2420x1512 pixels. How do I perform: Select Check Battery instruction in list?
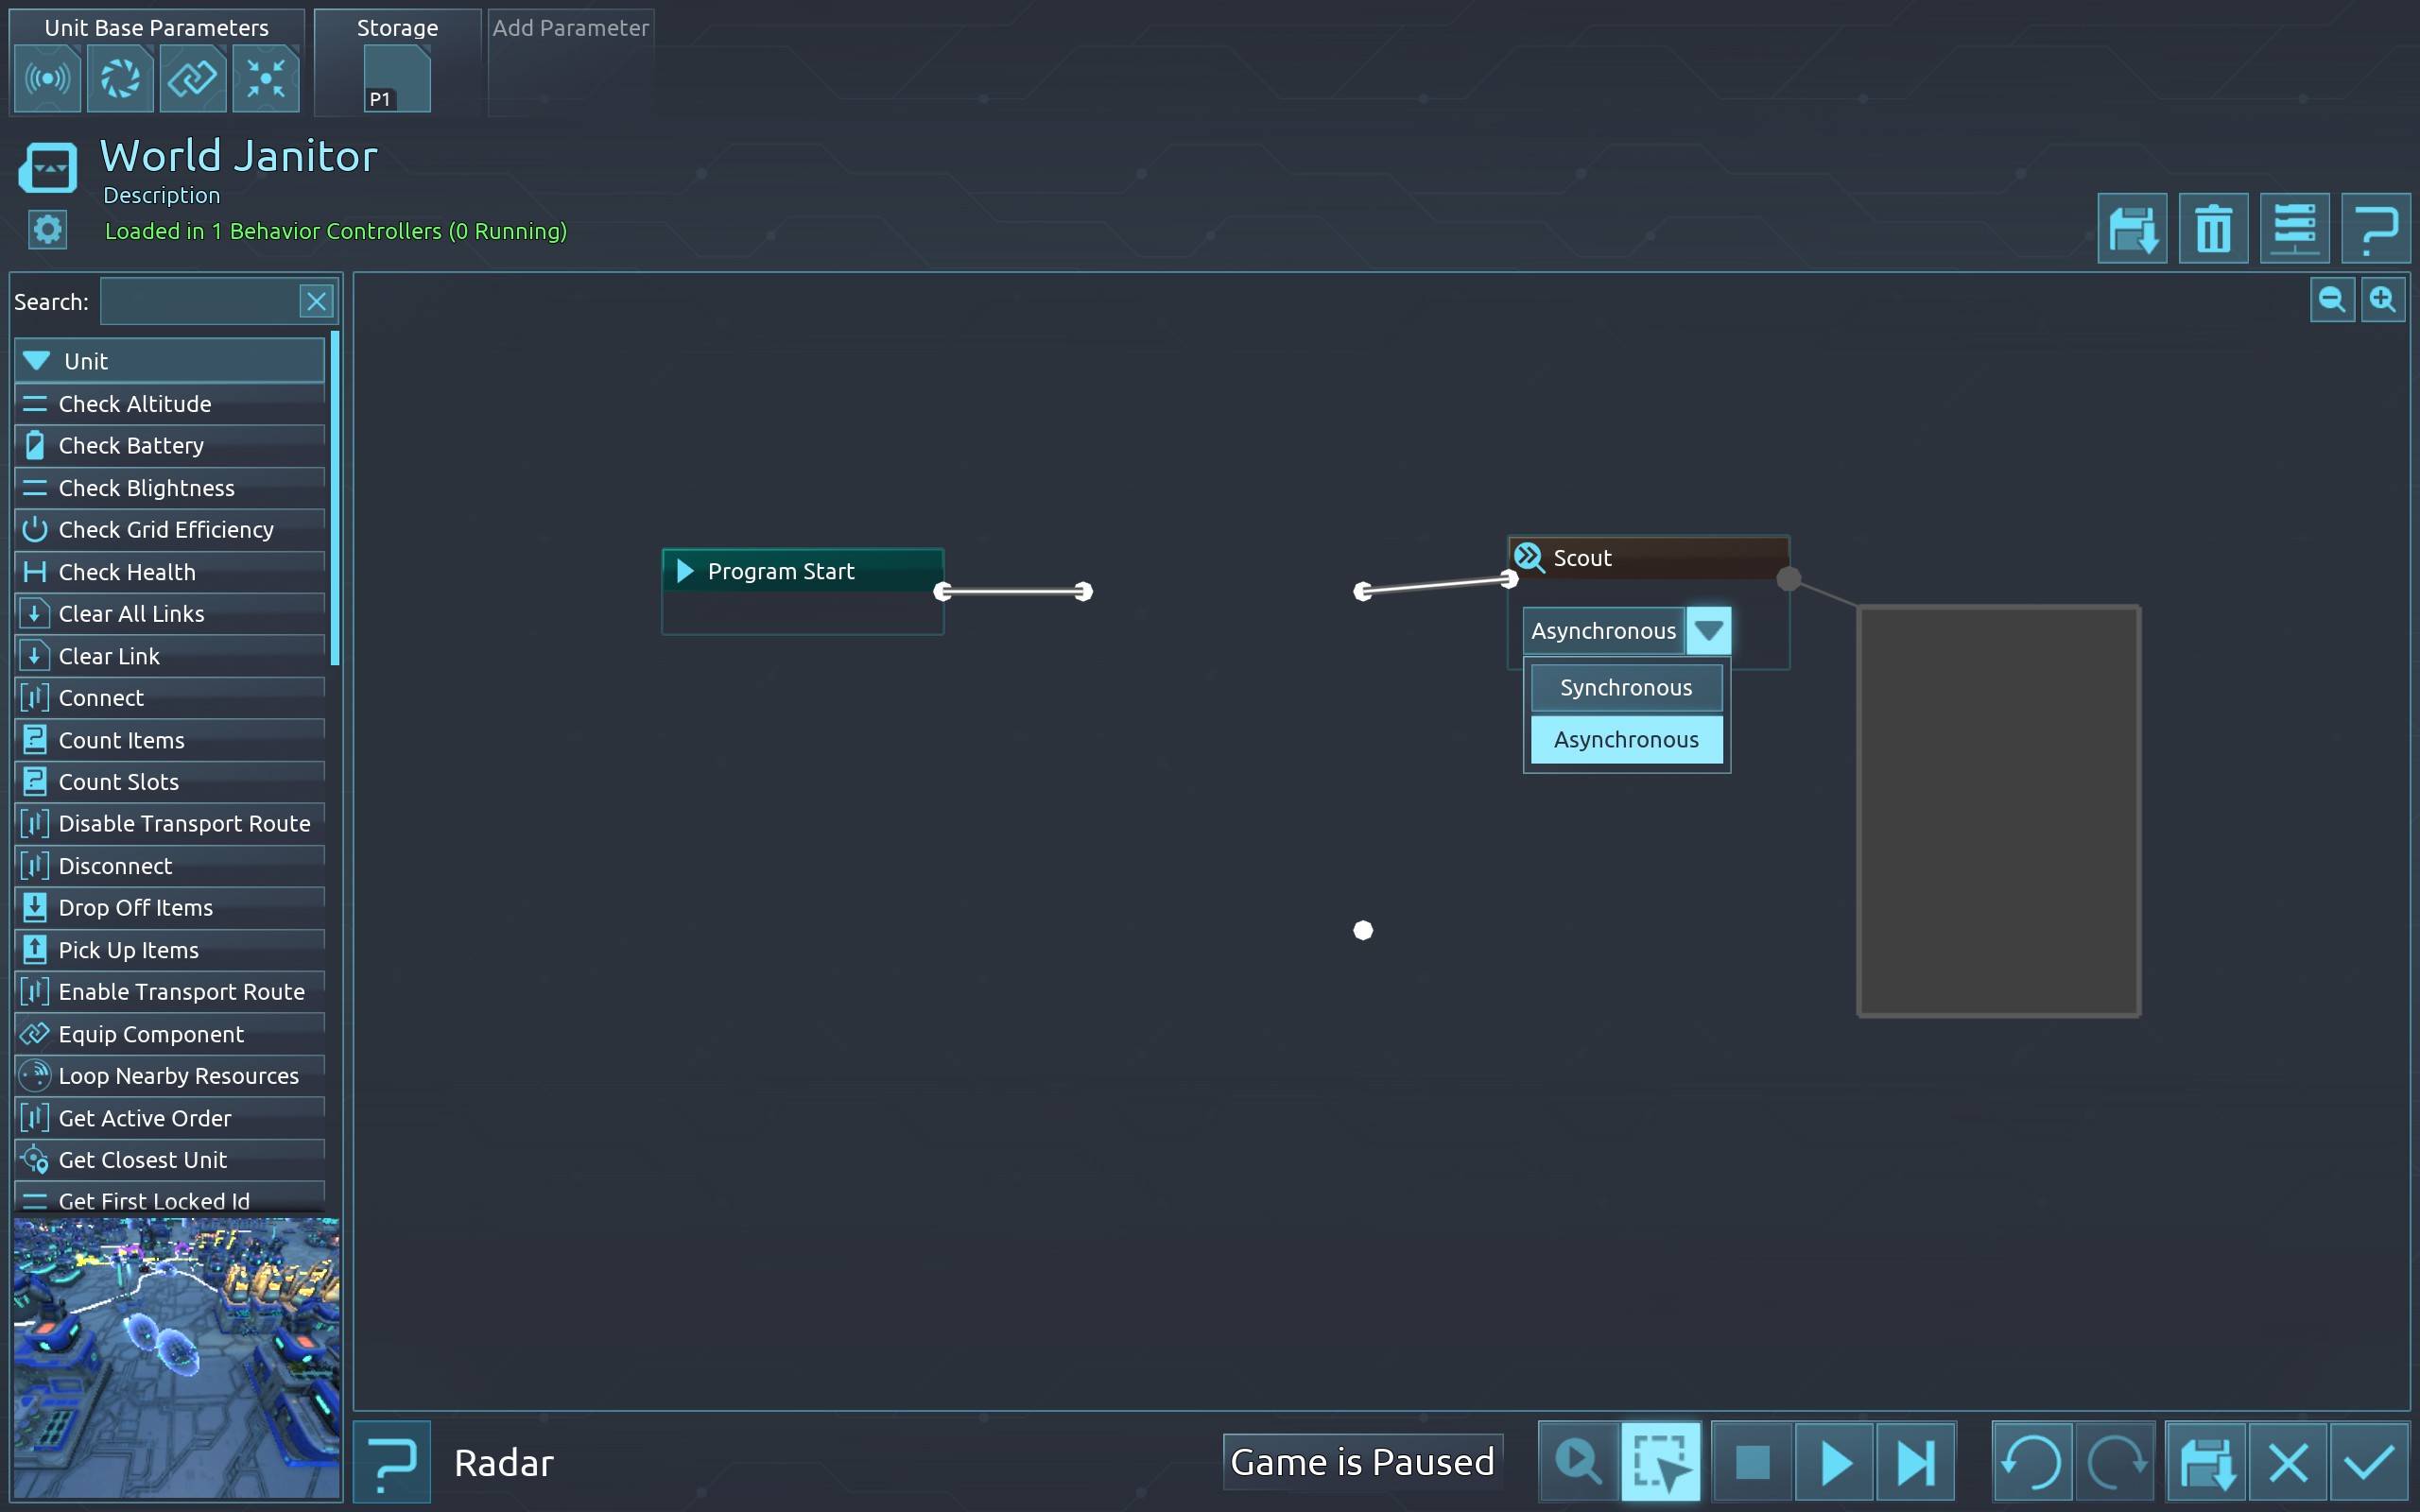130,446
